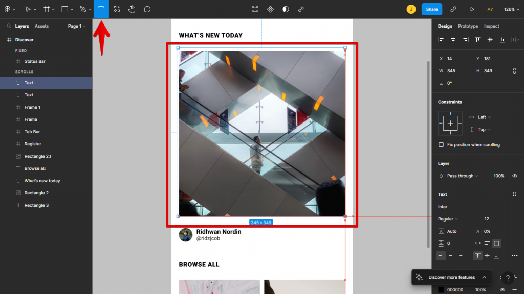524x294 pixels.
Task: Open the Comment tool
Action: click(147, 9)
